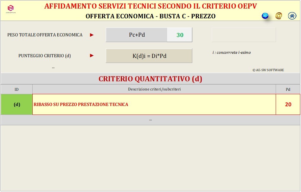Click red arrow beside Peso Totale Offerta Economica
Image resolution: width=301 pixels, height=192 pixels.
click(92, 35)
